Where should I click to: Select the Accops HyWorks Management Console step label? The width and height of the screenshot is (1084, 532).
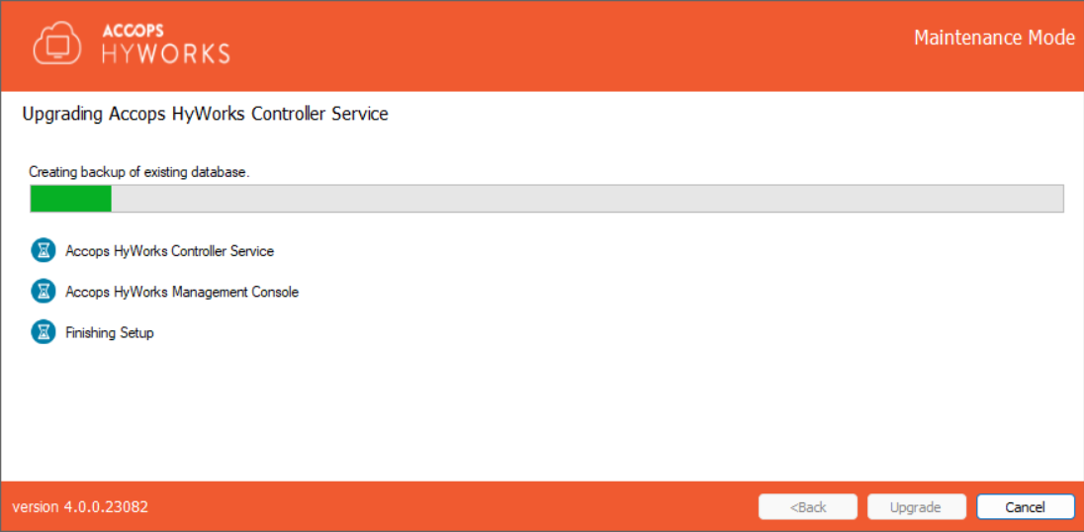pyautogui.click(x=182, y=293)
